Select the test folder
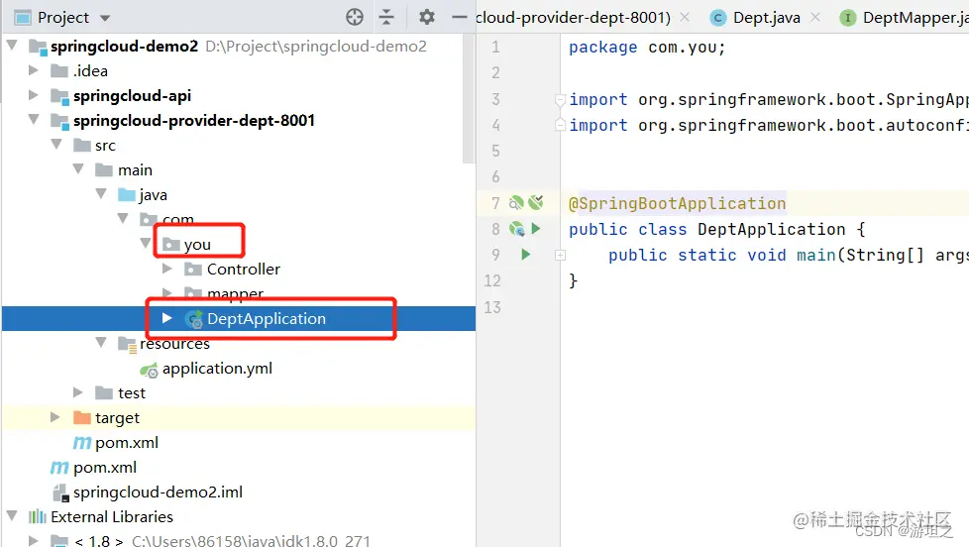 [x=132, y=393]
